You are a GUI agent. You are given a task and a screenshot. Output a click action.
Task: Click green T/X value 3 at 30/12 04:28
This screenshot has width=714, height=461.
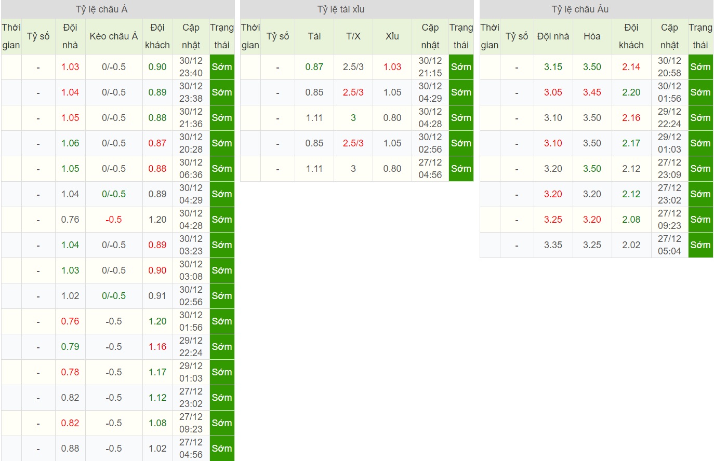pos(353,118)
